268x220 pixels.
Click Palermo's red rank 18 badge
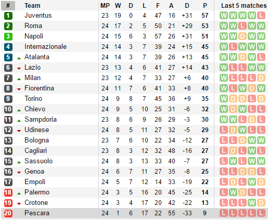tap(8, 192)
